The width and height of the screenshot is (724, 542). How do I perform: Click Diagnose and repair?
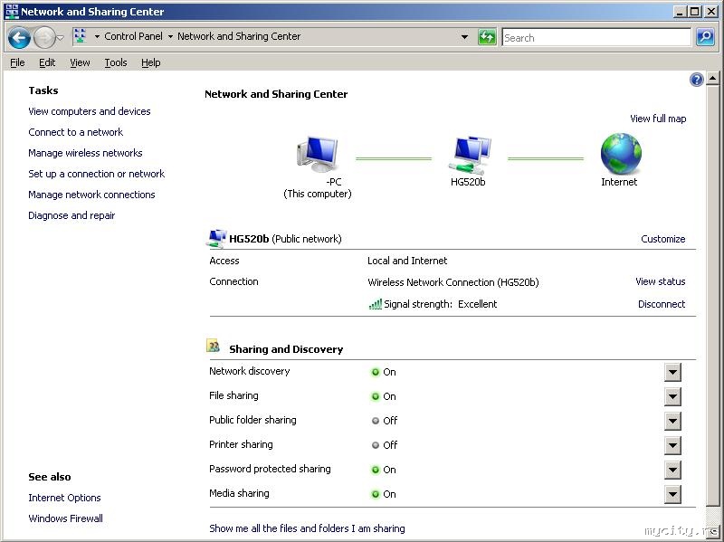[71, 215]
